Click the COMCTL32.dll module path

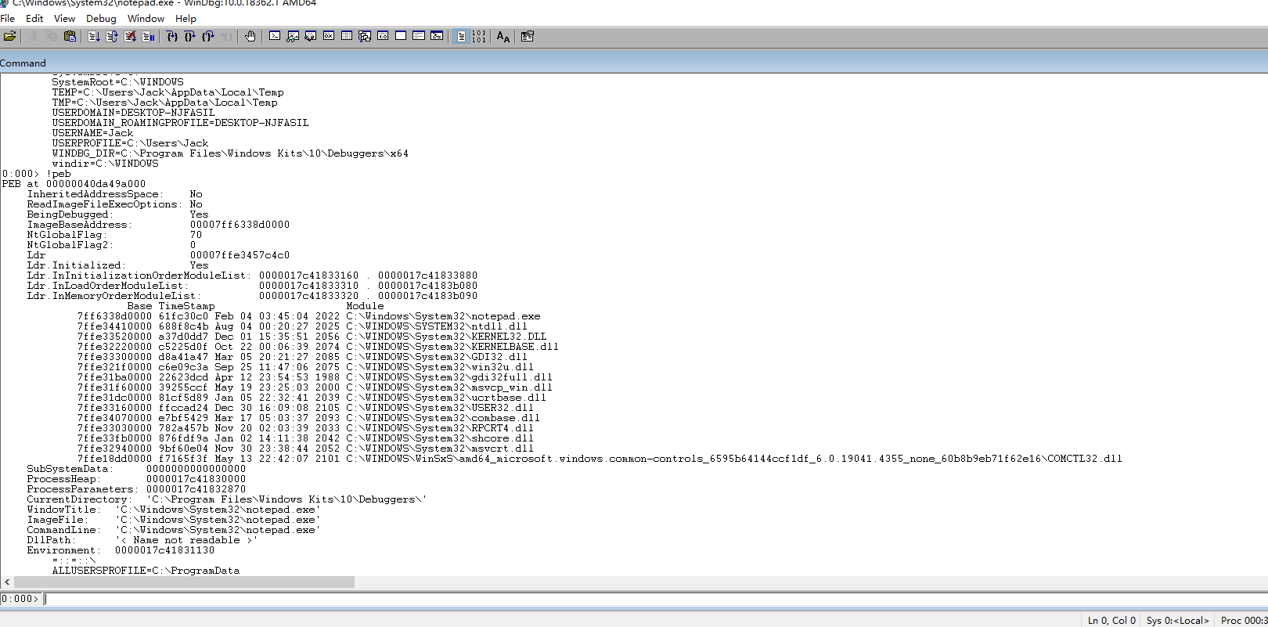(734, 459)
